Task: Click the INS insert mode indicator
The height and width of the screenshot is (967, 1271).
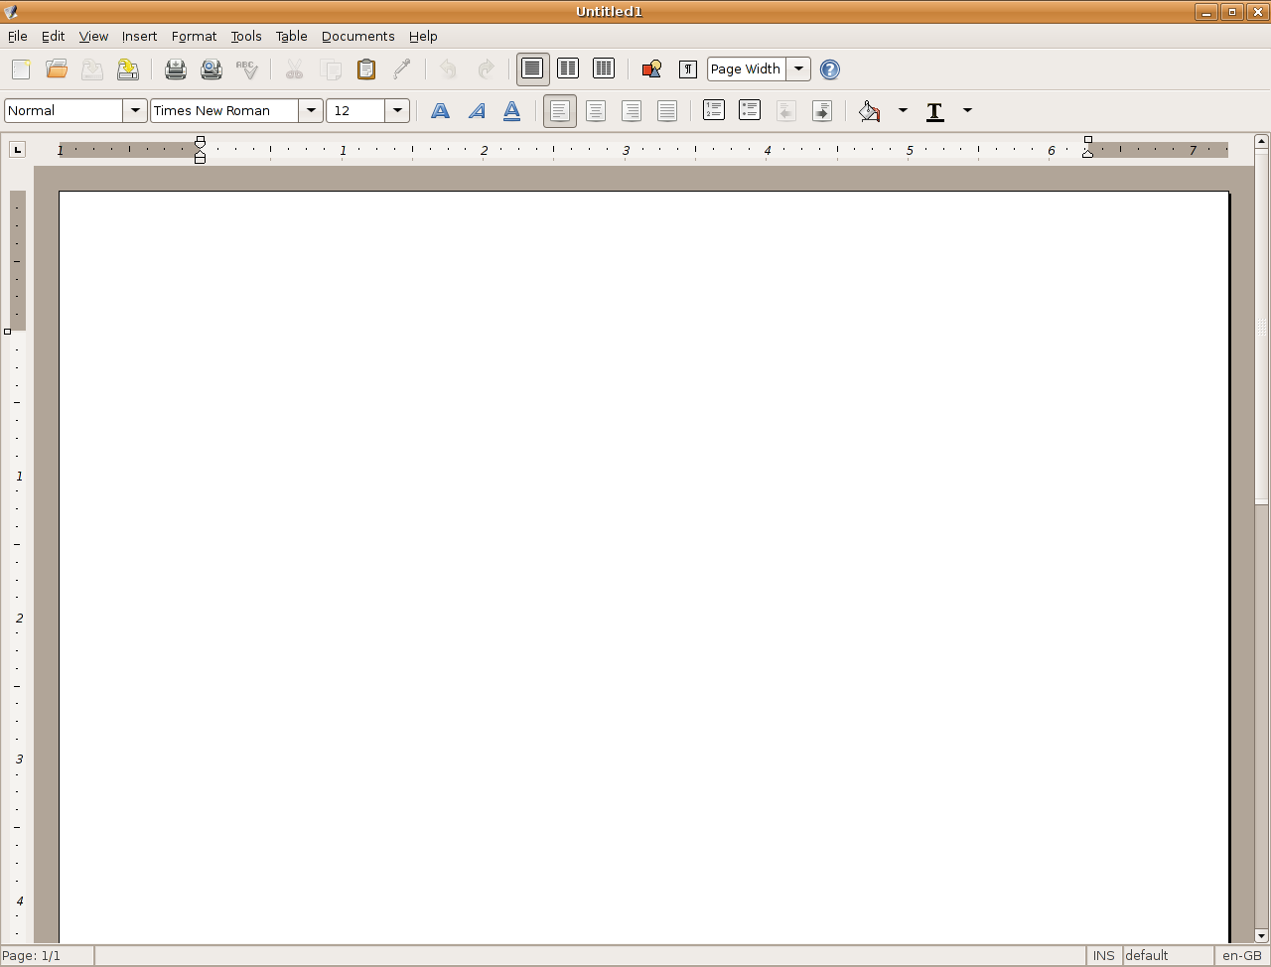Action: click(x=1103, y=955)
